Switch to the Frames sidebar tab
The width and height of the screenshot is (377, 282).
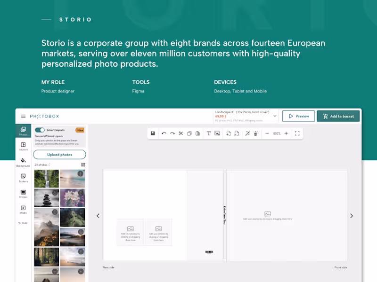pos(23,194)
